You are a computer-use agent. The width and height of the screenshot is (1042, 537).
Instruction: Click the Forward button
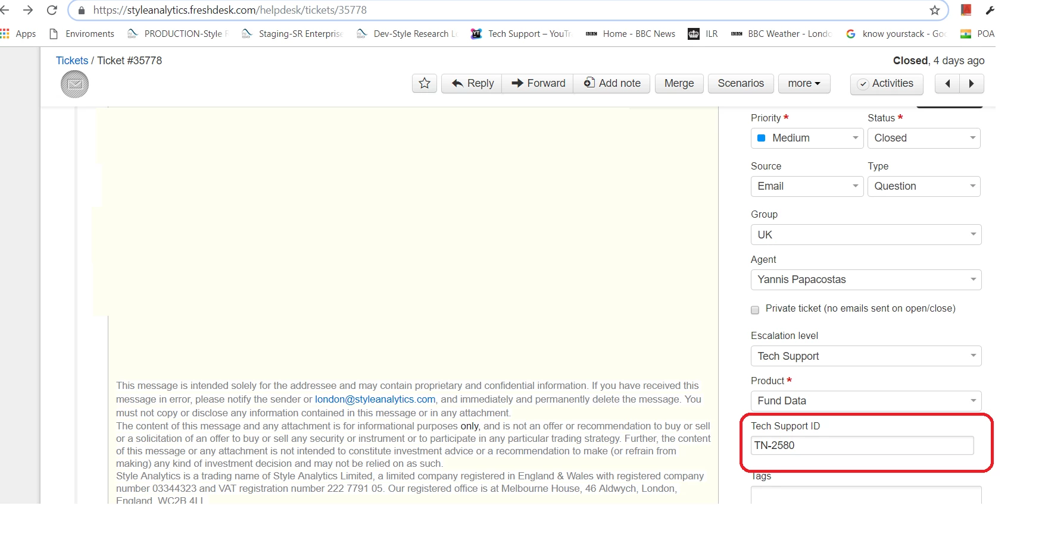pos(538,83)
